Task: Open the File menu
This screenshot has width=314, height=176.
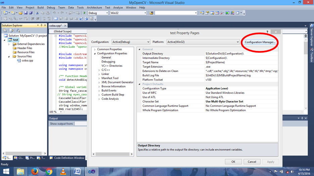Action: point(4,8)
